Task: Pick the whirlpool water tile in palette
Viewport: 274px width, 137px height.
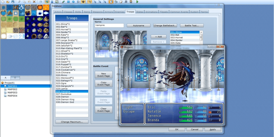Action: [x=22, y=13]
